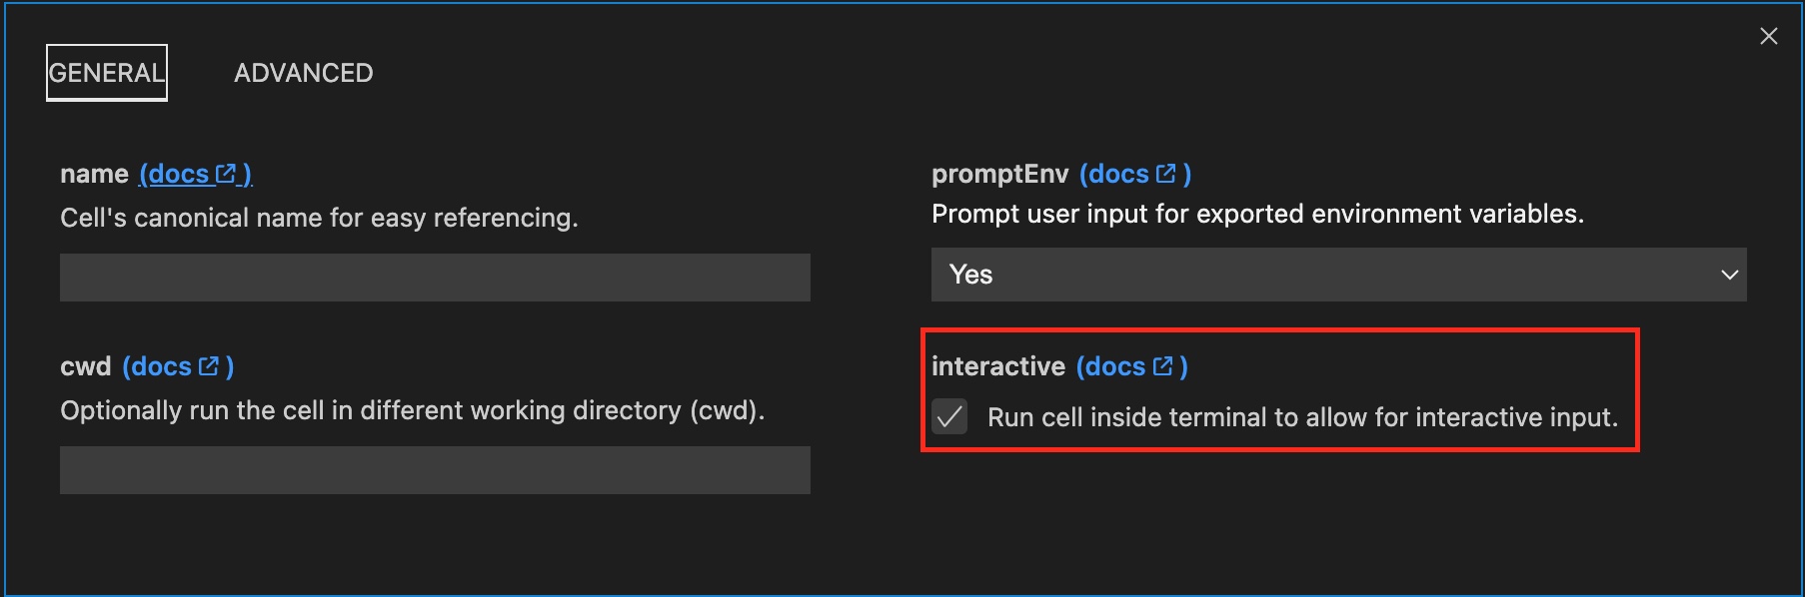
Task: Close the cell settings panel with X
Action: (1768, 37)
